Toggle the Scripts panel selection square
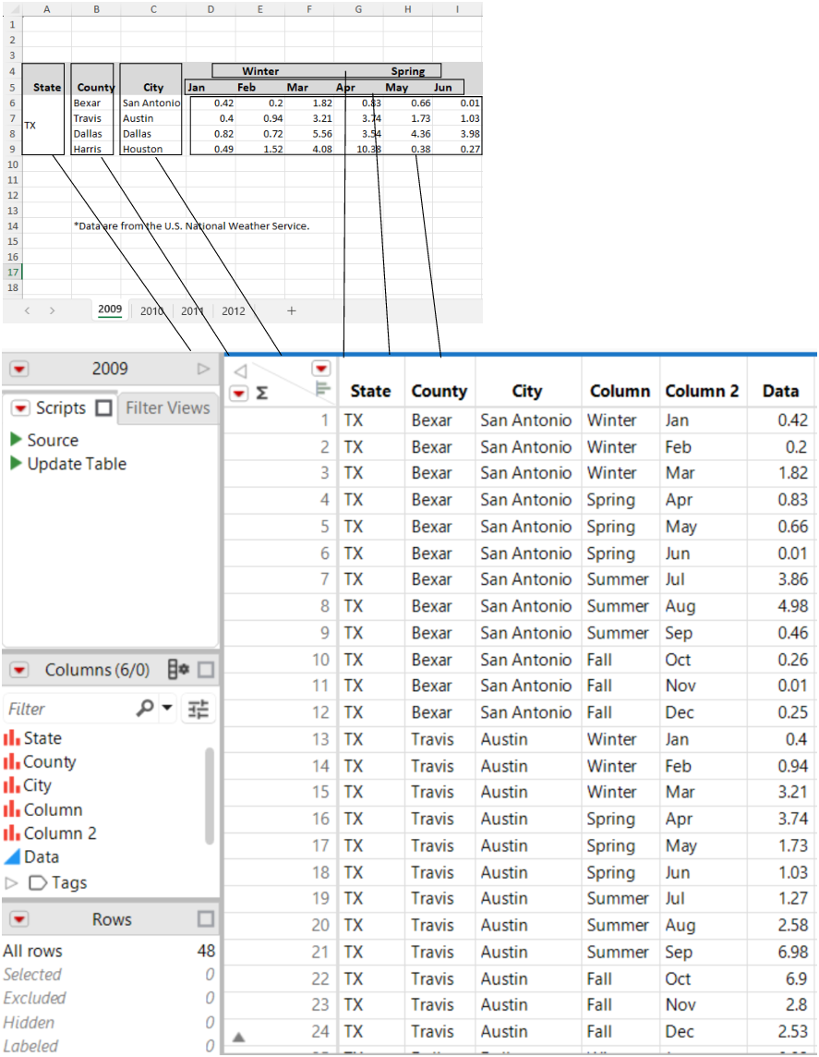The width and height of the screenshot is (819, 1057). (102, 407)
